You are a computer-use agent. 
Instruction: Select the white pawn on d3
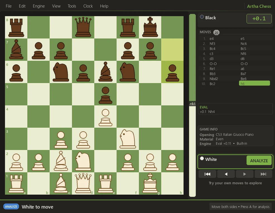[83, 140]
